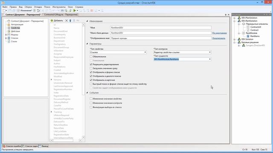
Task: Click the Отображаемое имя input field
Action: click(x=161, y=38)
